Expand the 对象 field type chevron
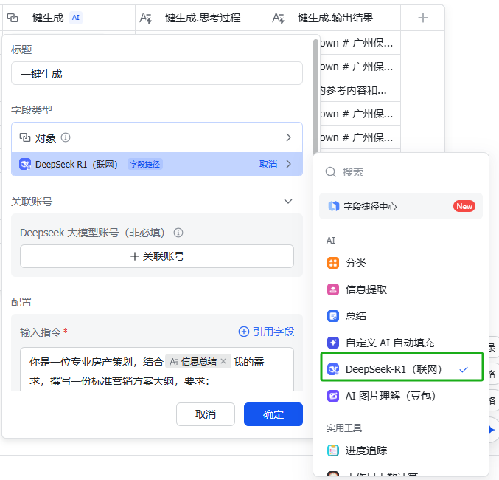The width and height of the screenshot is (499, 480). coord(288,137)
